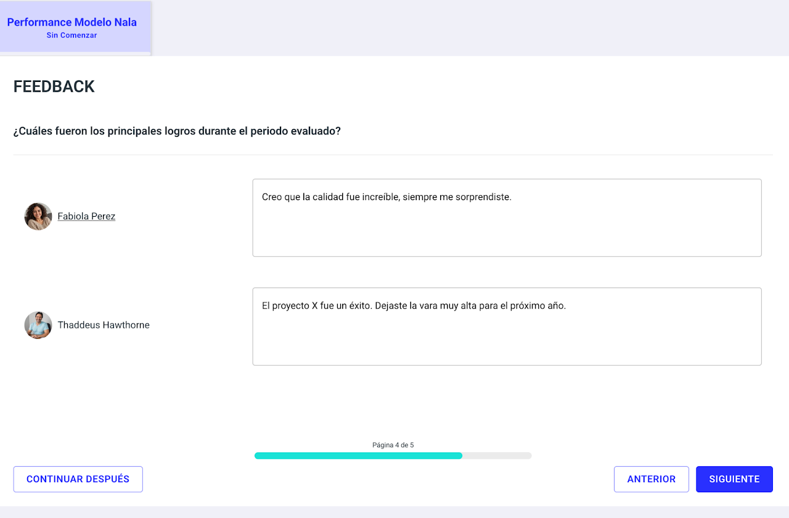Open the Fabiola Perez name link

(86, 217)
